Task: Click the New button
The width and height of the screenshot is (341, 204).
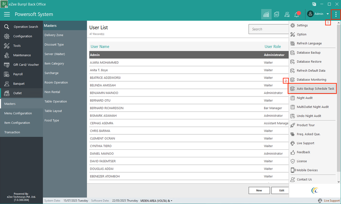Action: coord(259,190)
